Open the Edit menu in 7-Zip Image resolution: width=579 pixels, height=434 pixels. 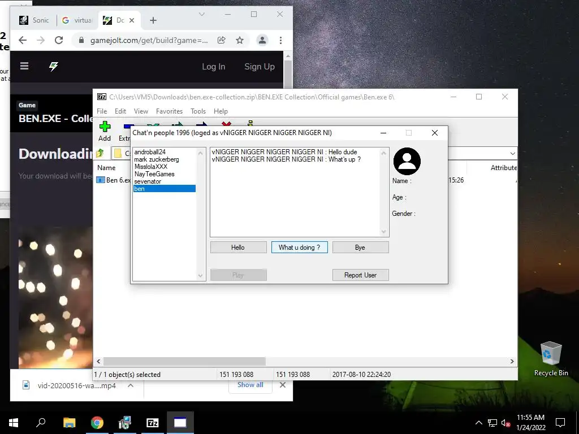coord(120,111)
